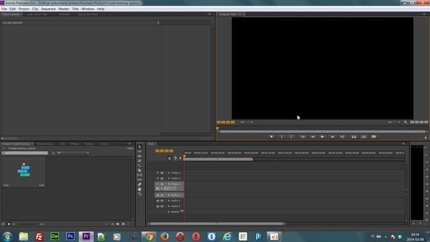Image resolution: width=430 pixels, height=242 pixels.
Task: Select the Slip tool
Action: click(x=139, y=175)
